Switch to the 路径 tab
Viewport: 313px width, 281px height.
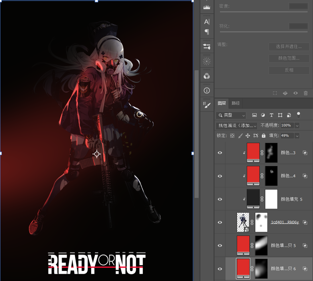pyautogui.click(x=236, y=103)
